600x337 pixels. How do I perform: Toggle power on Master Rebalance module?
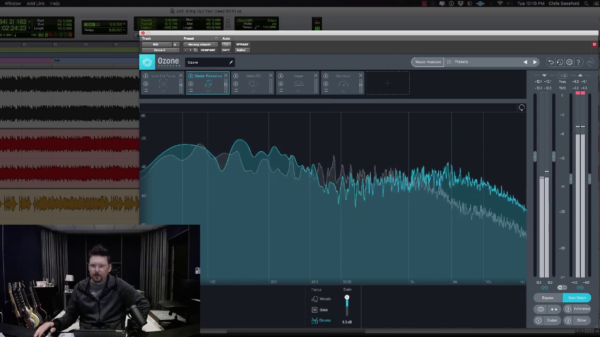(191, 76)
